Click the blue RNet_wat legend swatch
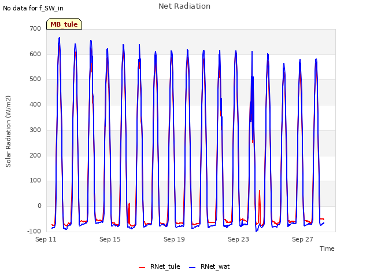Screen dimensions: 370x278 coord(193,268)
